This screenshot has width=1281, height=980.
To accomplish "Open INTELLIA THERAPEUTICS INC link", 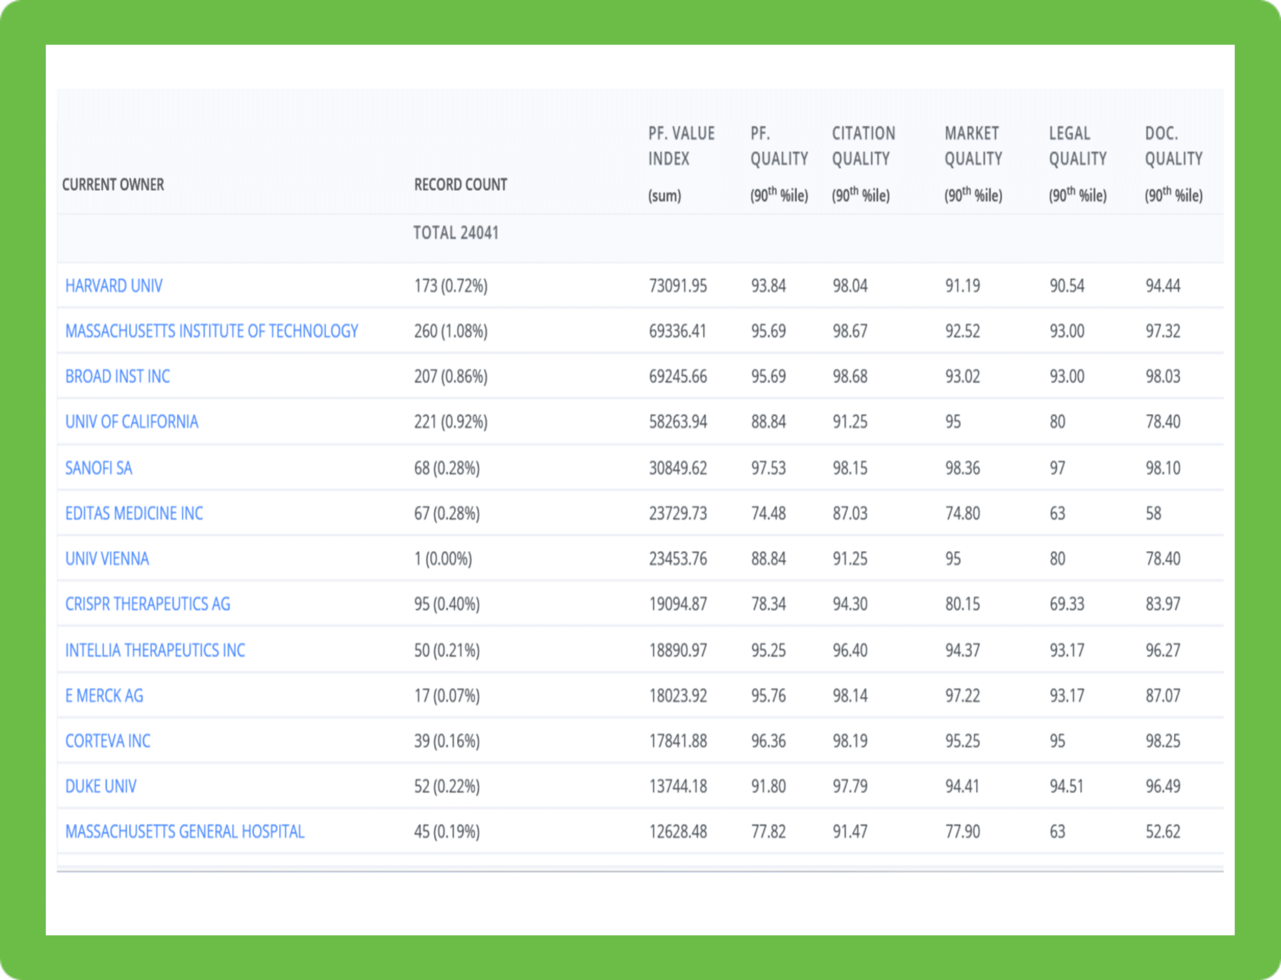I will (155, 650).
